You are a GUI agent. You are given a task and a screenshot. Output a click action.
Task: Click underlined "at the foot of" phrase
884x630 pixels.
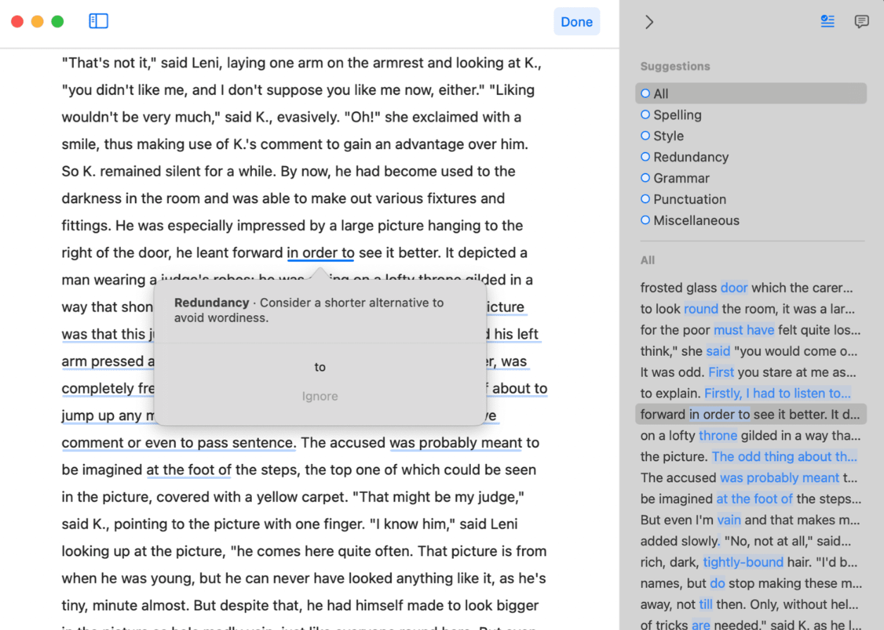(x=189, y=470)
